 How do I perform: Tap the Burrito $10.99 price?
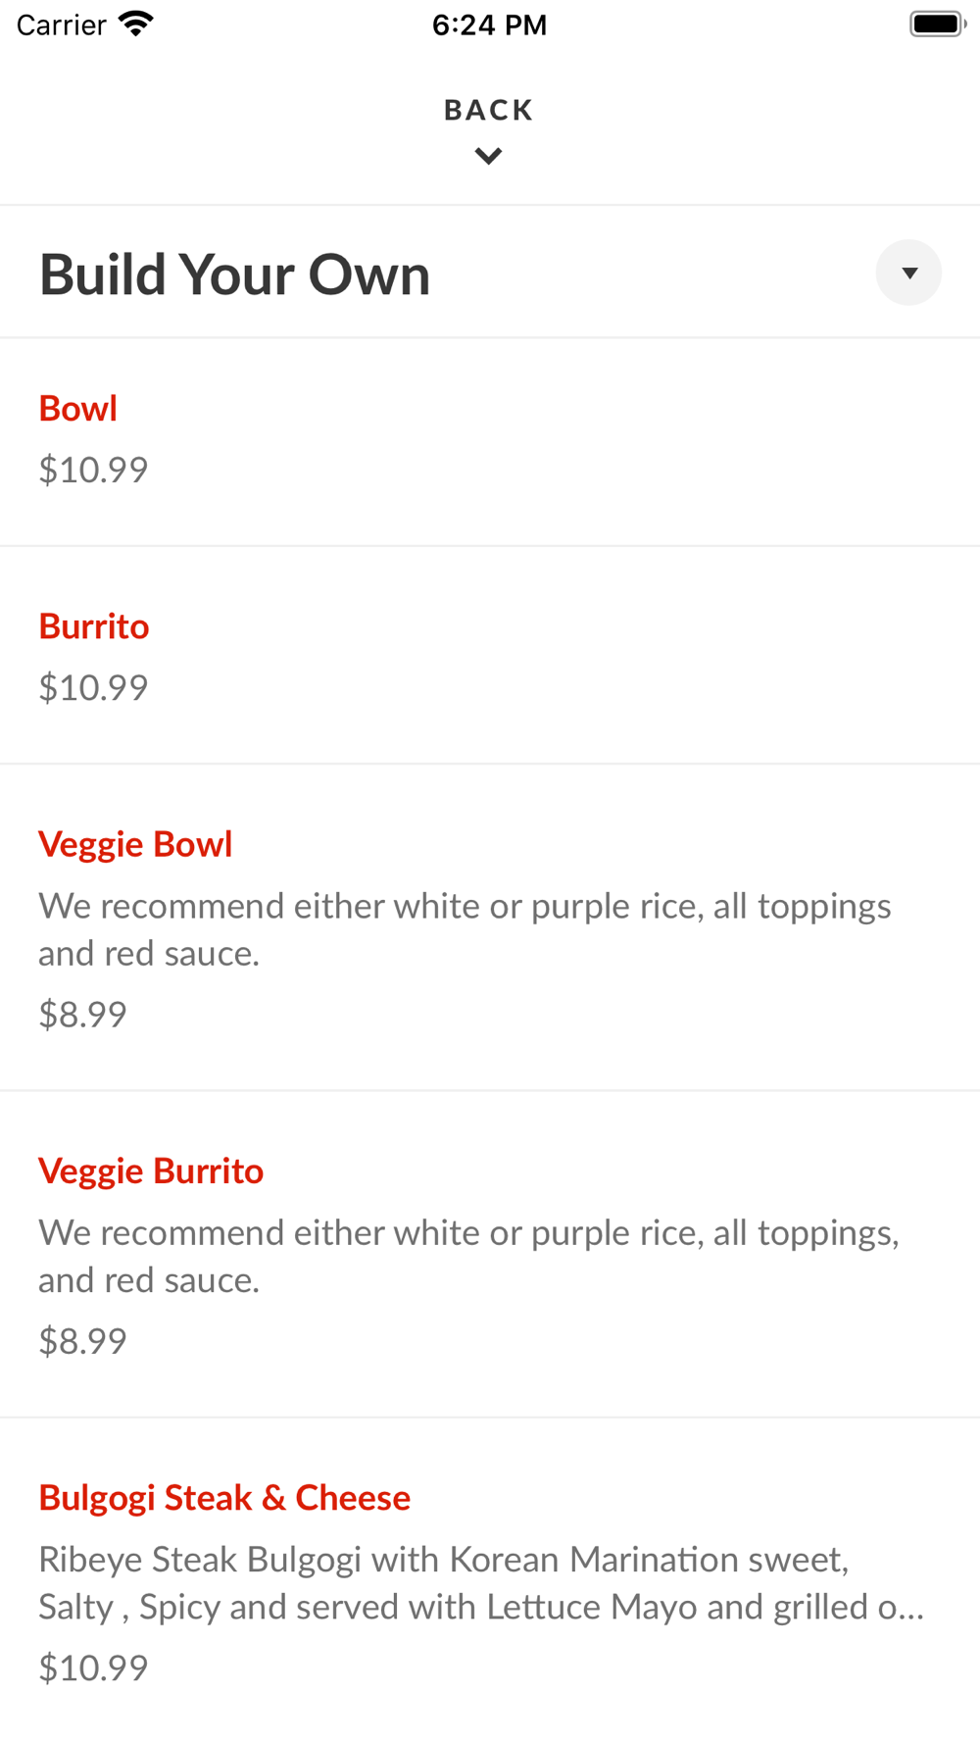93,688
